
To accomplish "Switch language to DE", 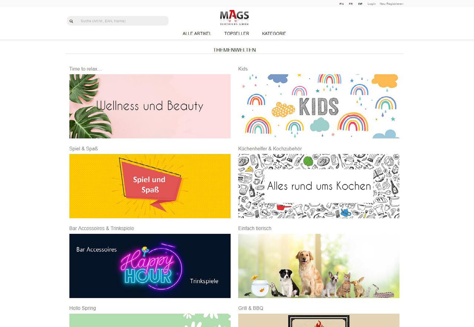I will [x=360, y=4].
